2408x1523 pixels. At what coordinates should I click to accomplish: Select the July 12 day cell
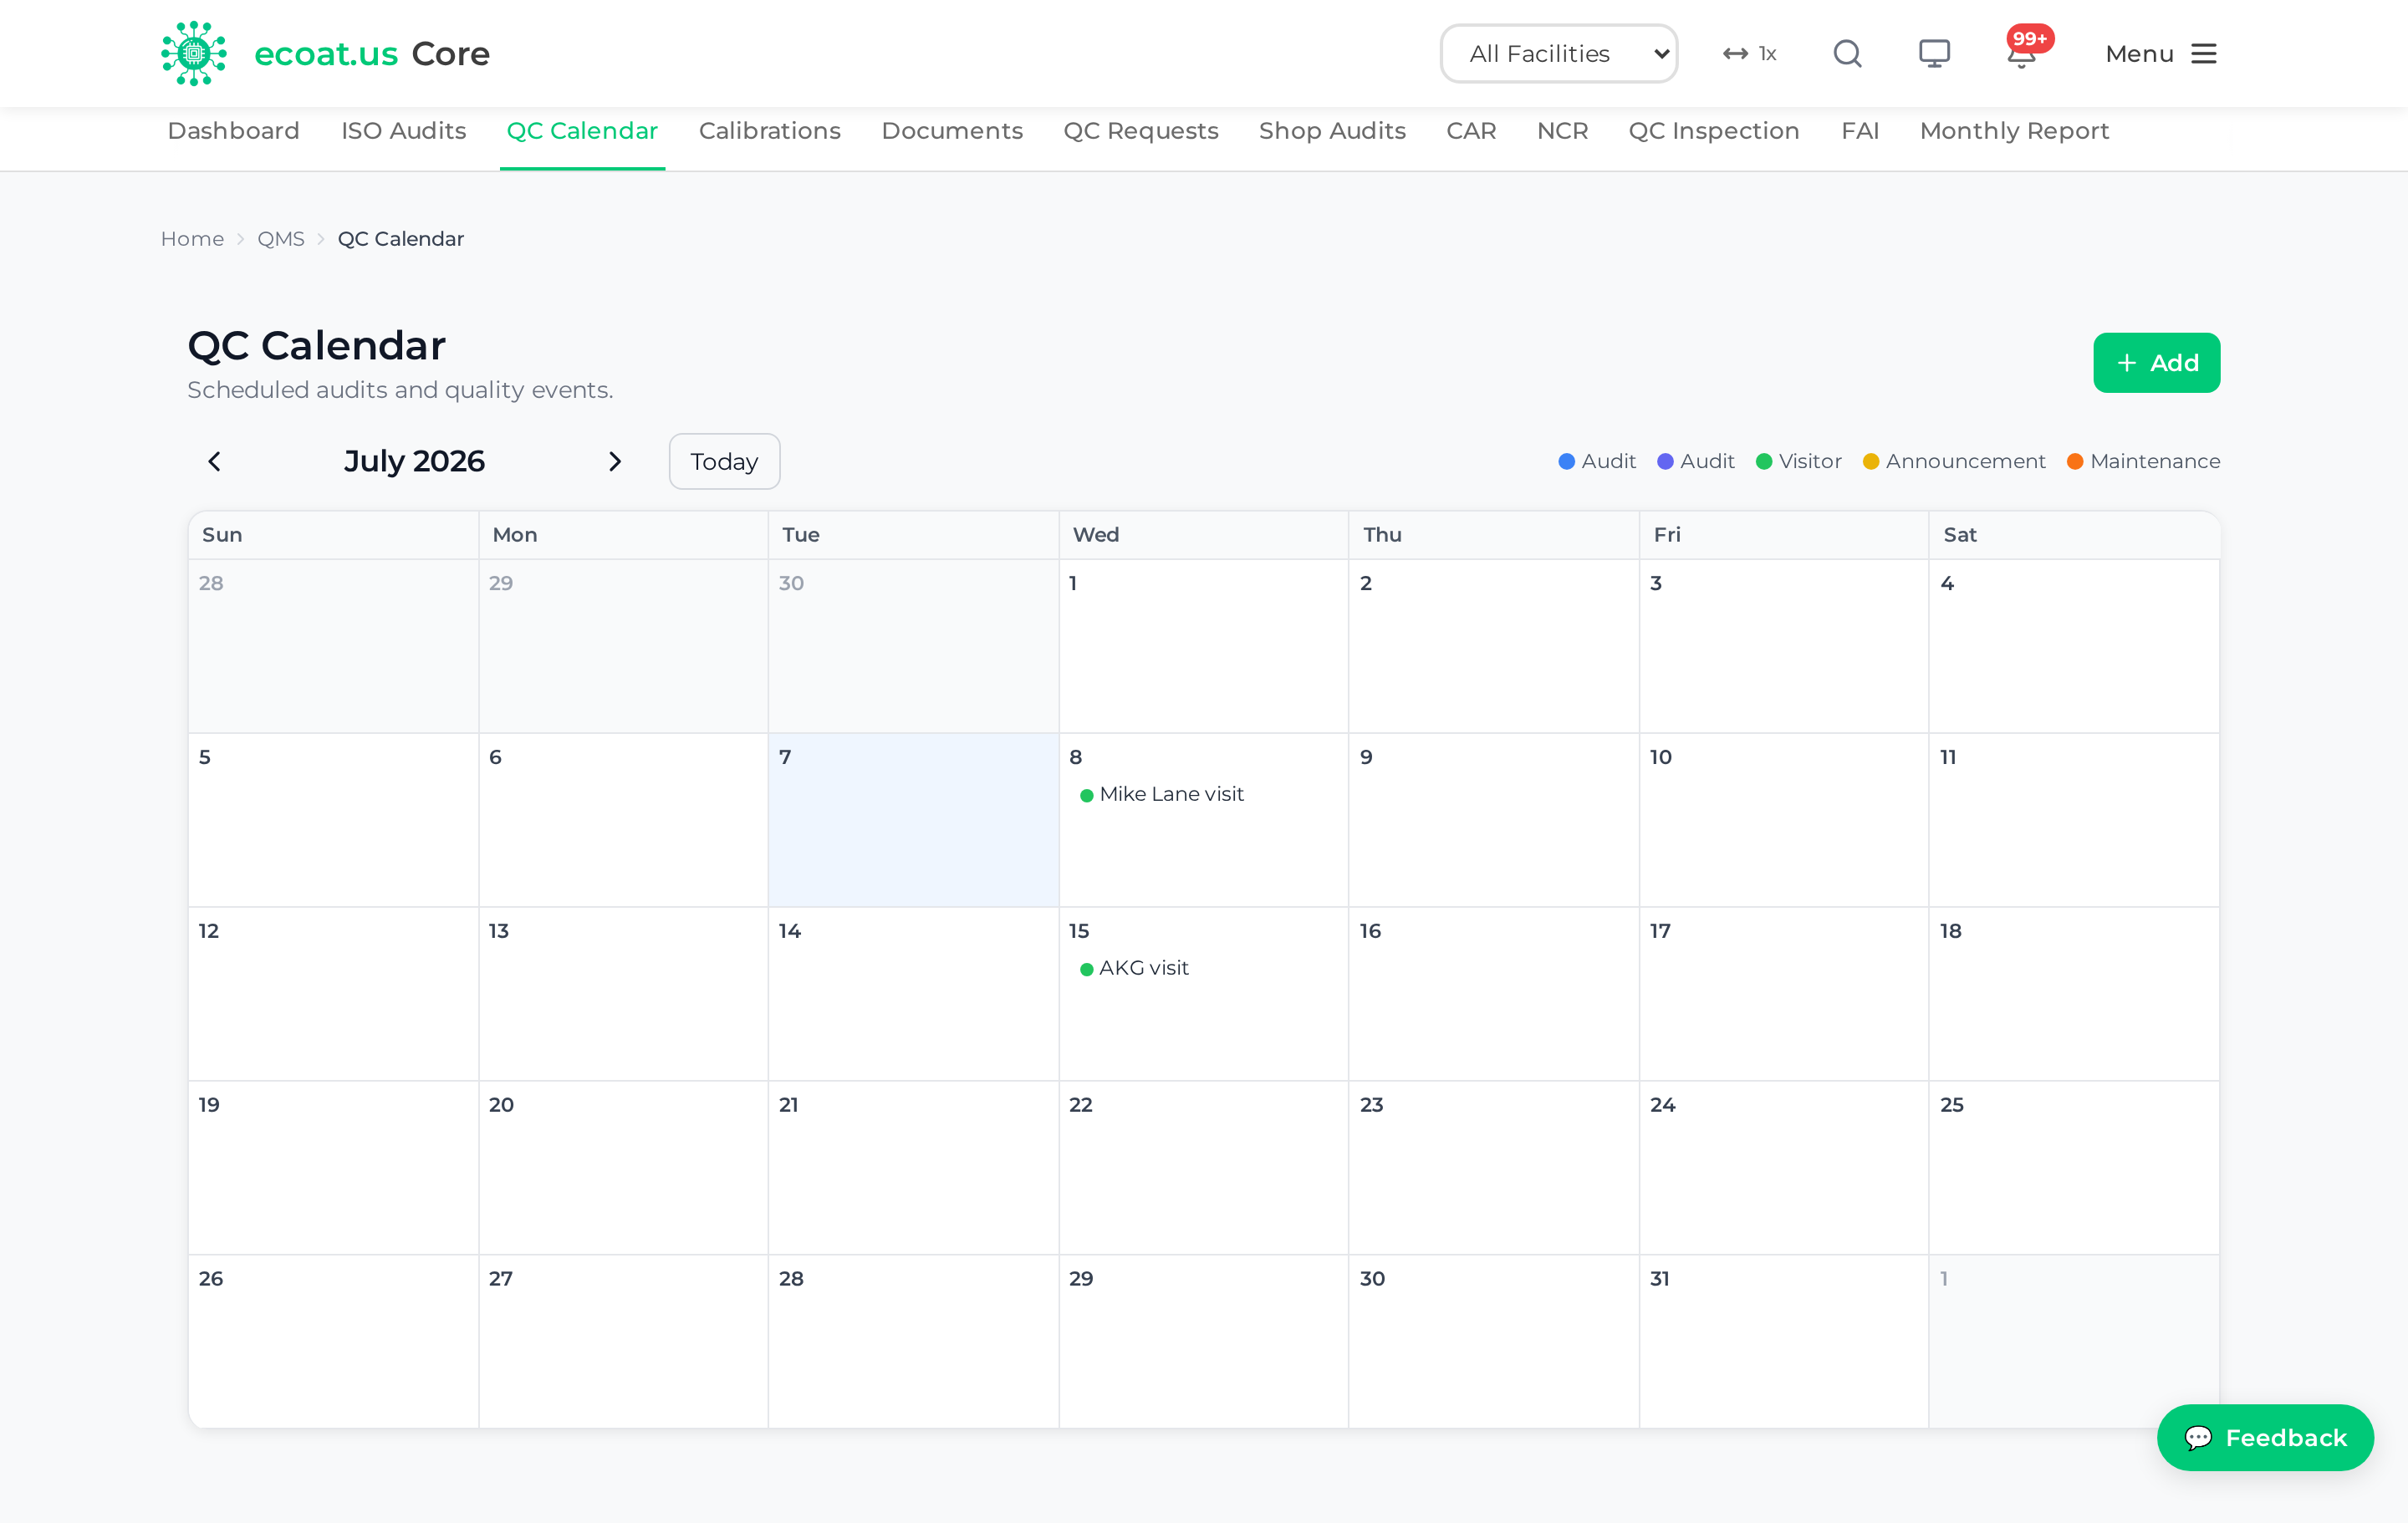(x=333, y=994)
